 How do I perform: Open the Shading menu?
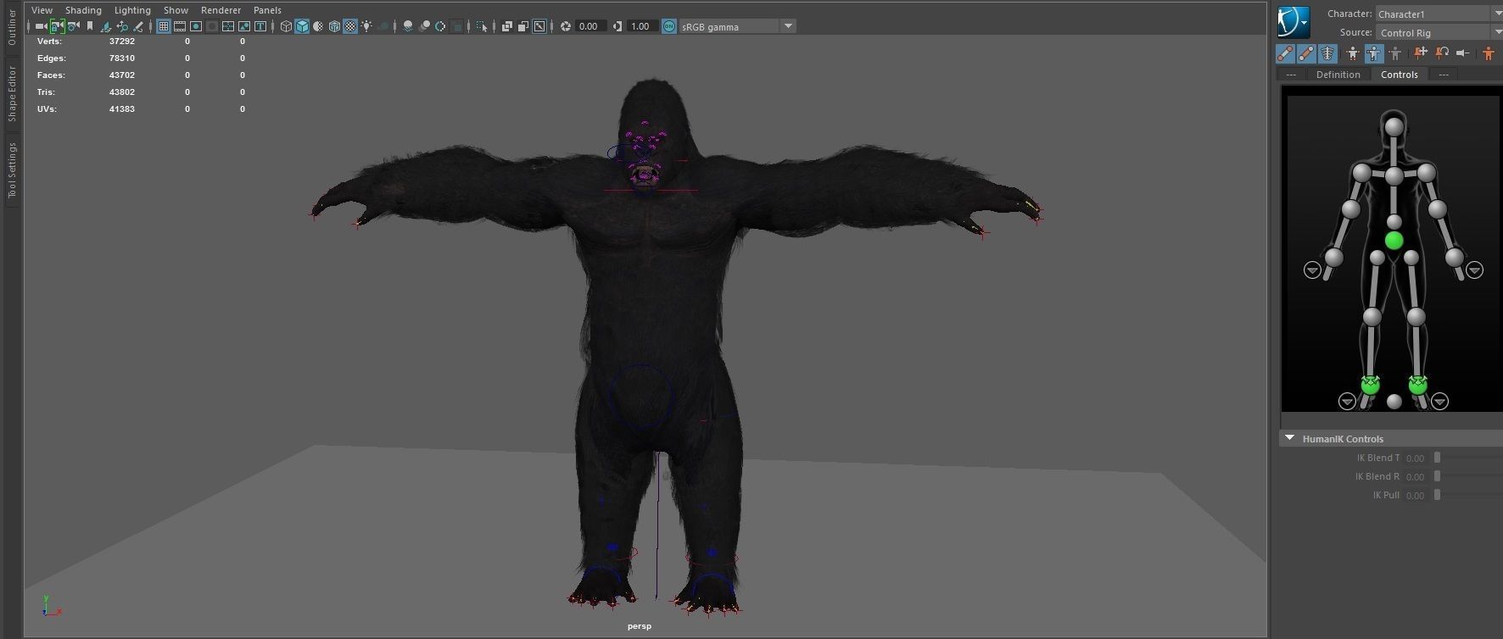[83, 10]
